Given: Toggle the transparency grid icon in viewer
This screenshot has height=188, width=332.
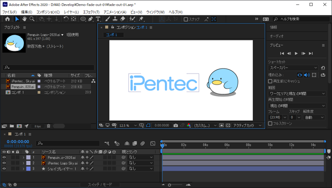Looking at the screenshot, I should (x=228, y=125).
